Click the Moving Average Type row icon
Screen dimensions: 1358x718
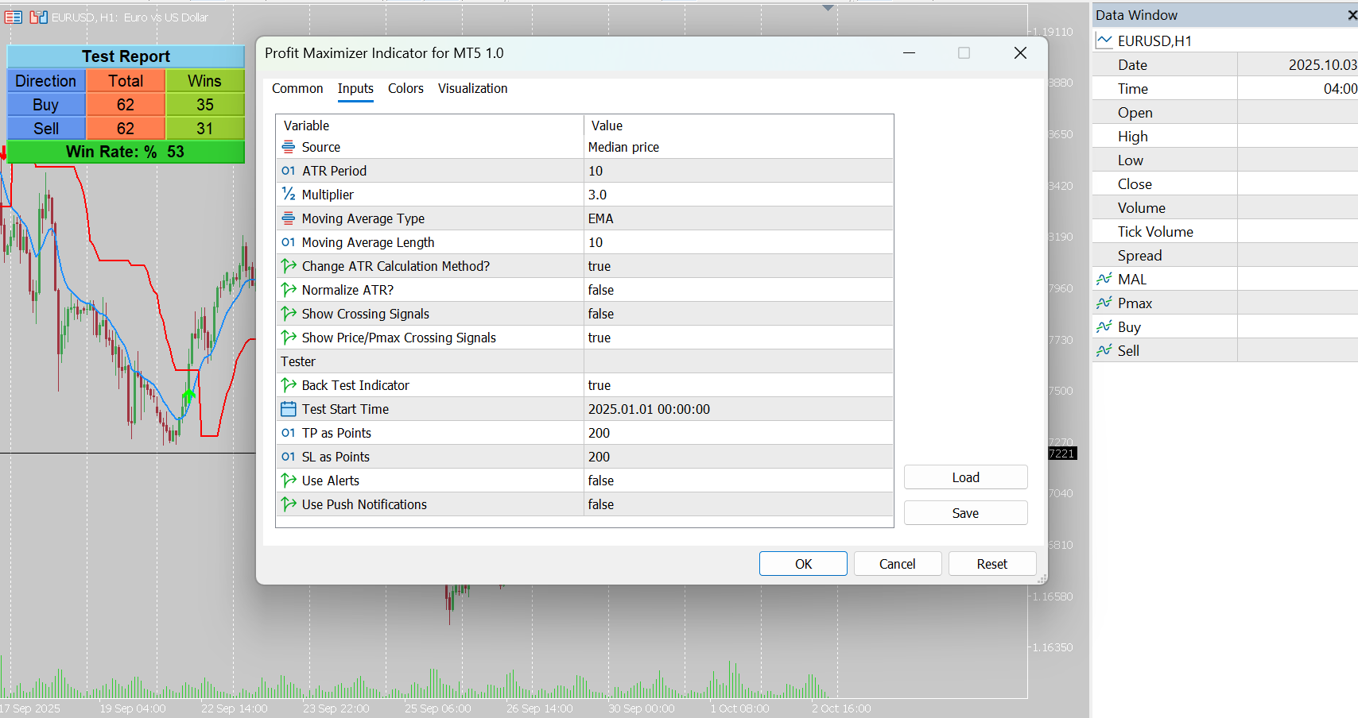[289, 218]
